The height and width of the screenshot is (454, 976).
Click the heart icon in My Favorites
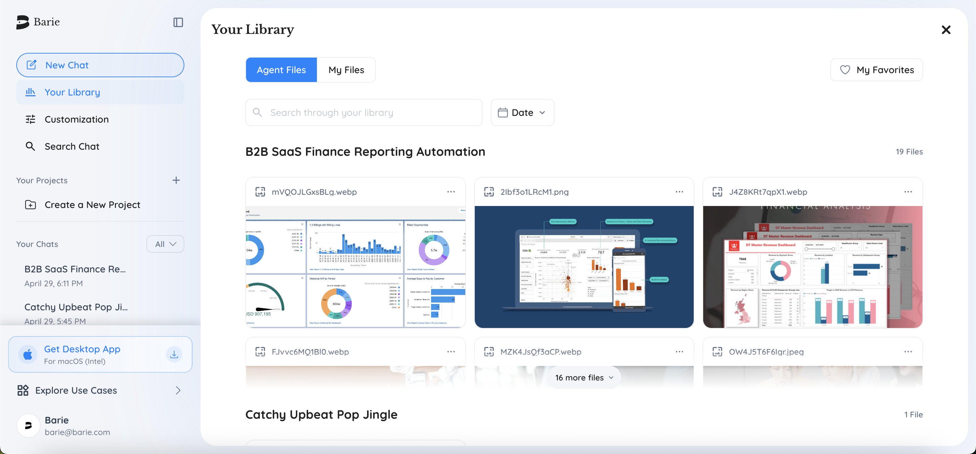coord(845,70)
